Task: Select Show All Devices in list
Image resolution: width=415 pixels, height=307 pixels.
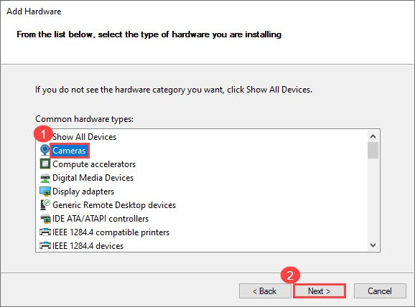Action: 84,137
